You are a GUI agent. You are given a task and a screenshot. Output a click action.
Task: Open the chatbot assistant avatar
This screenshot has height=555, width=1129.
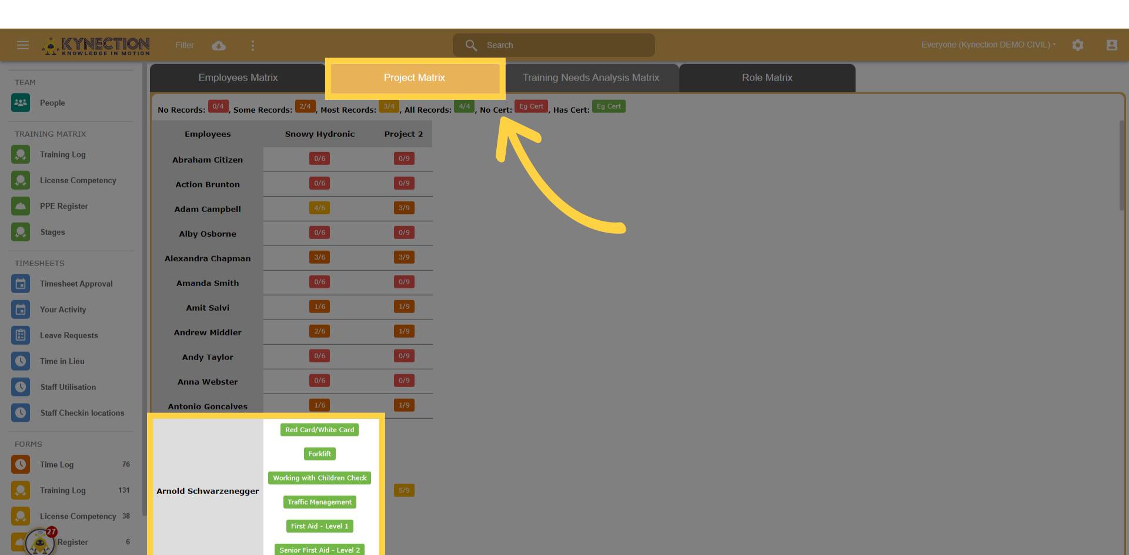[40, 543]
